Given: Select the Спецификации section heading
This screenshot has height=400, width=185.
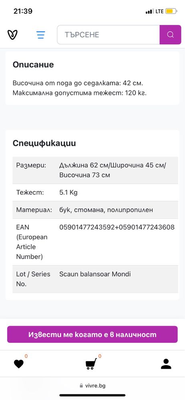Looking at the screenshot, I should (x=44, y=143).
